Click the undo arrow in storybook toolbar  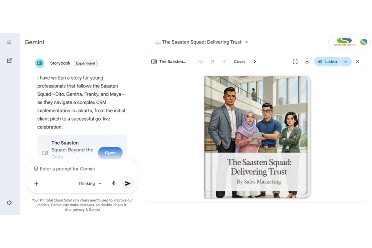(201, 62)
